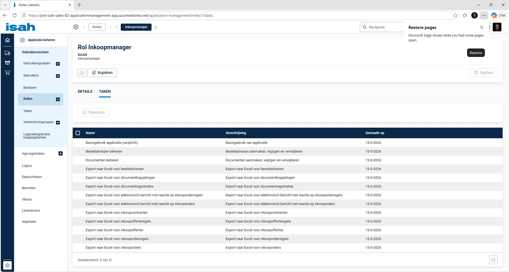The height and width of the screenshot is (272, 509).
Task: Refresh the browser page
Action: [15, 15]
